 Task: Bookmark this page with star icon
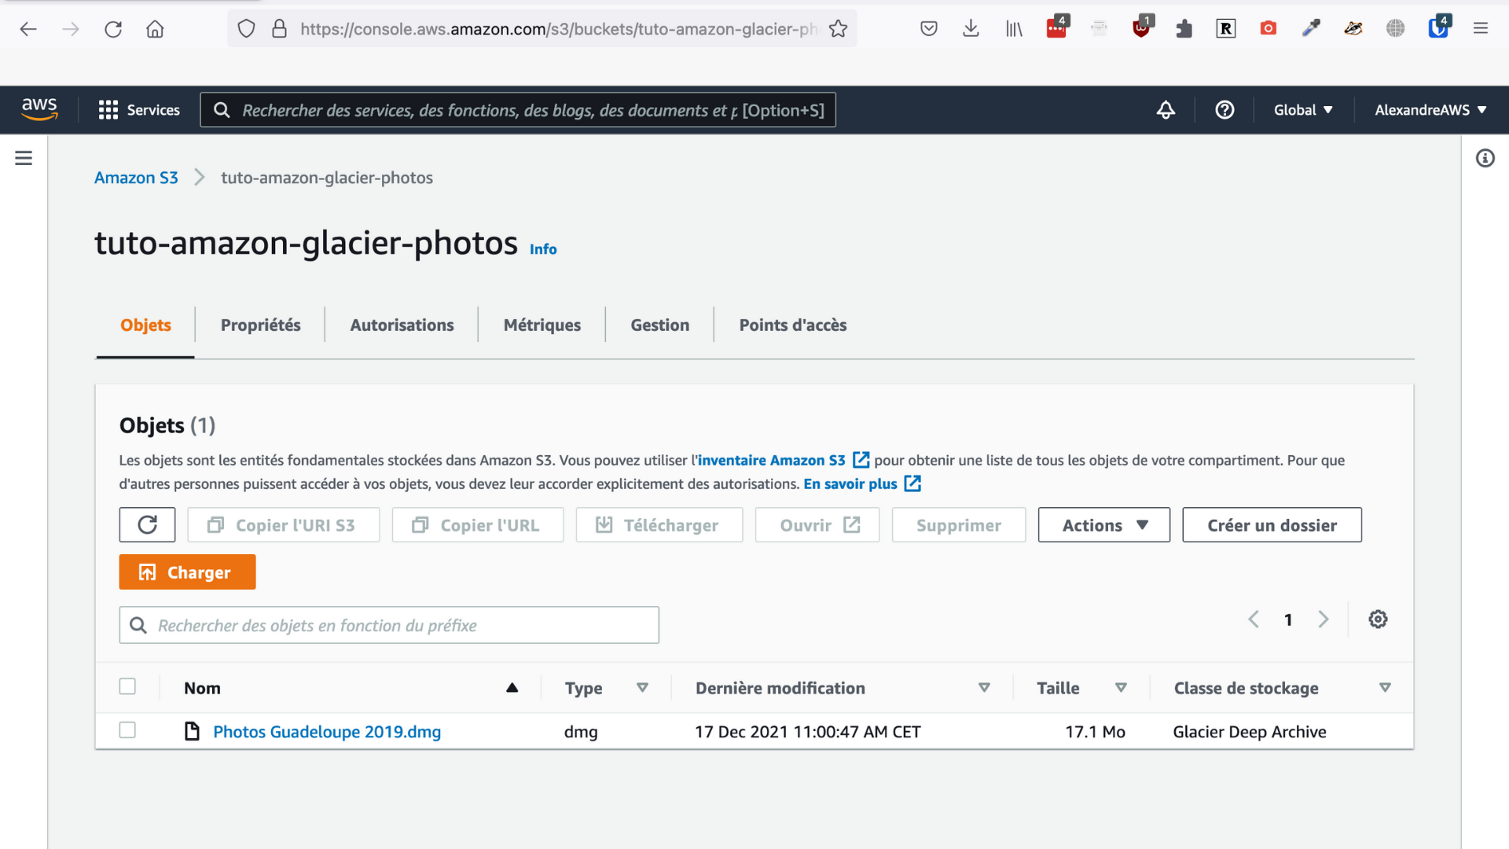click(839, 29)
